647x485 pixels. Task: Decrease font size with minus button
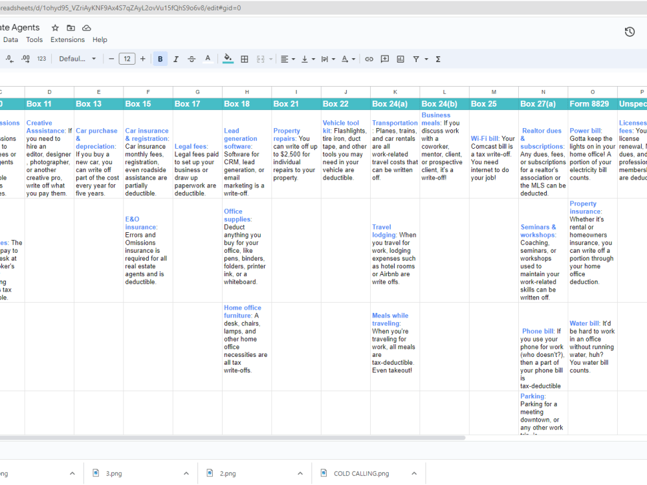(111, 59)
